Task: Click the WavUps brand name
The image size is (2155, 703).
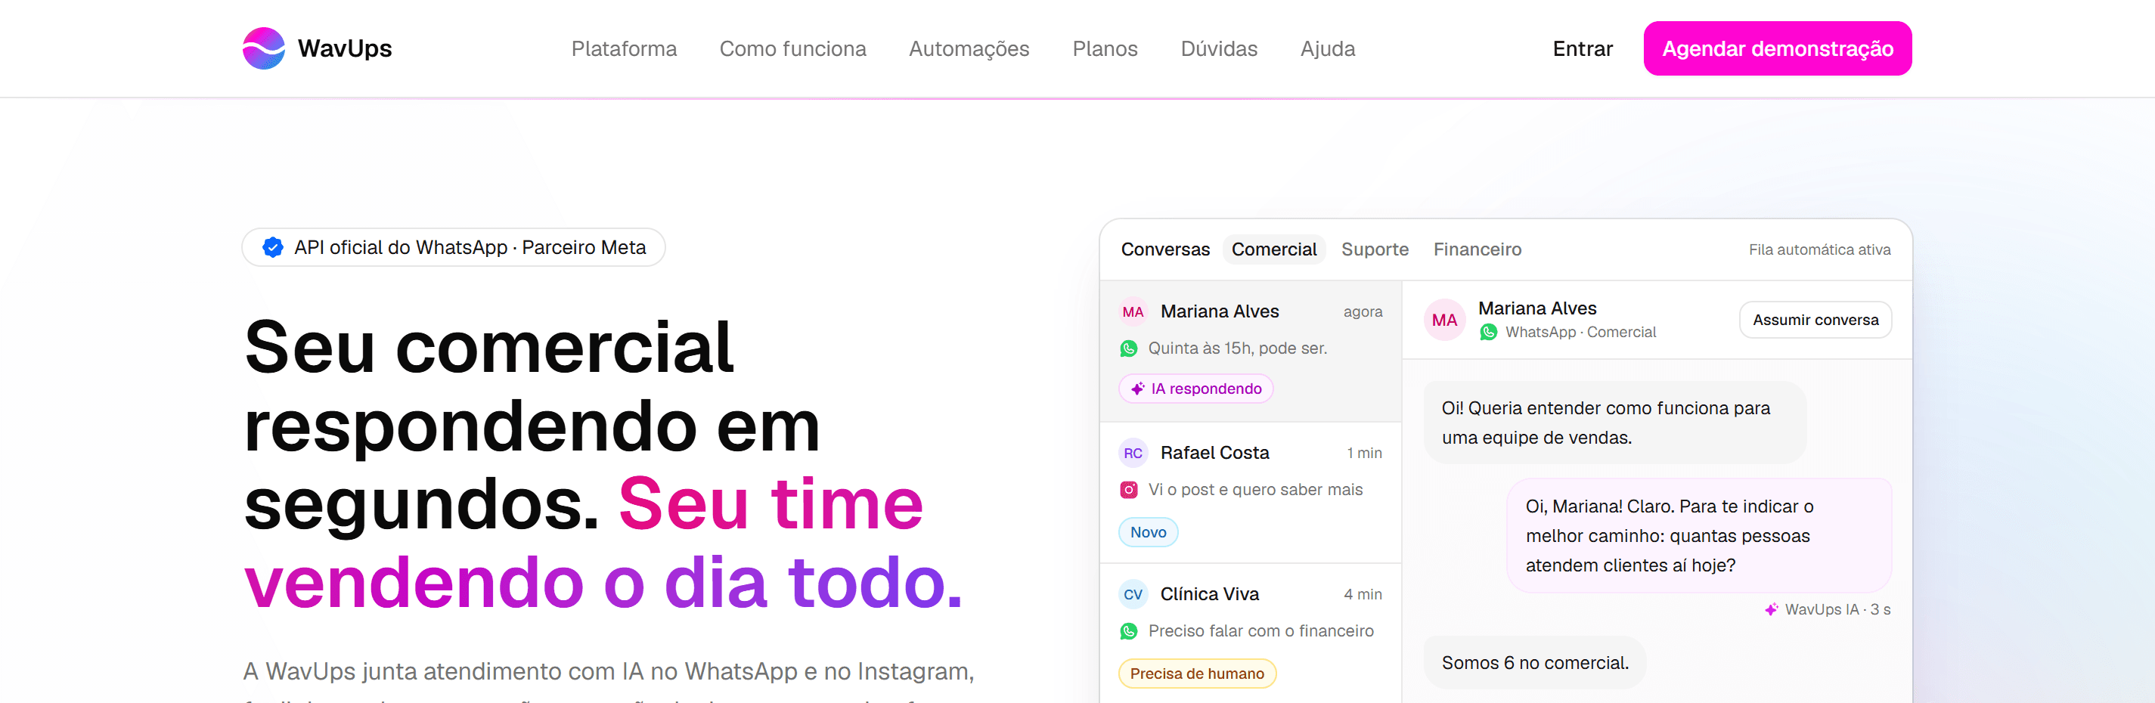Action: (345, 48)
